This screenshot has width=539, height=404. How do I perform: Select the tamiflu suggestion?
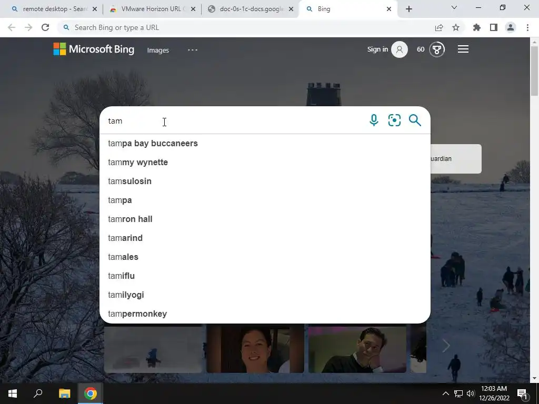(265, 276)
